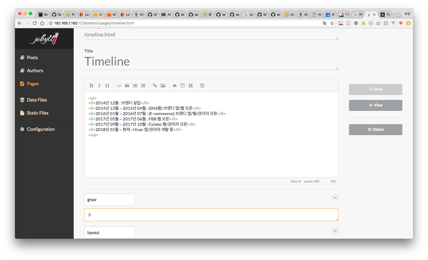Toggle side-by-side editor view
Screen dimensions: 428x260
(x=183, y=86)
